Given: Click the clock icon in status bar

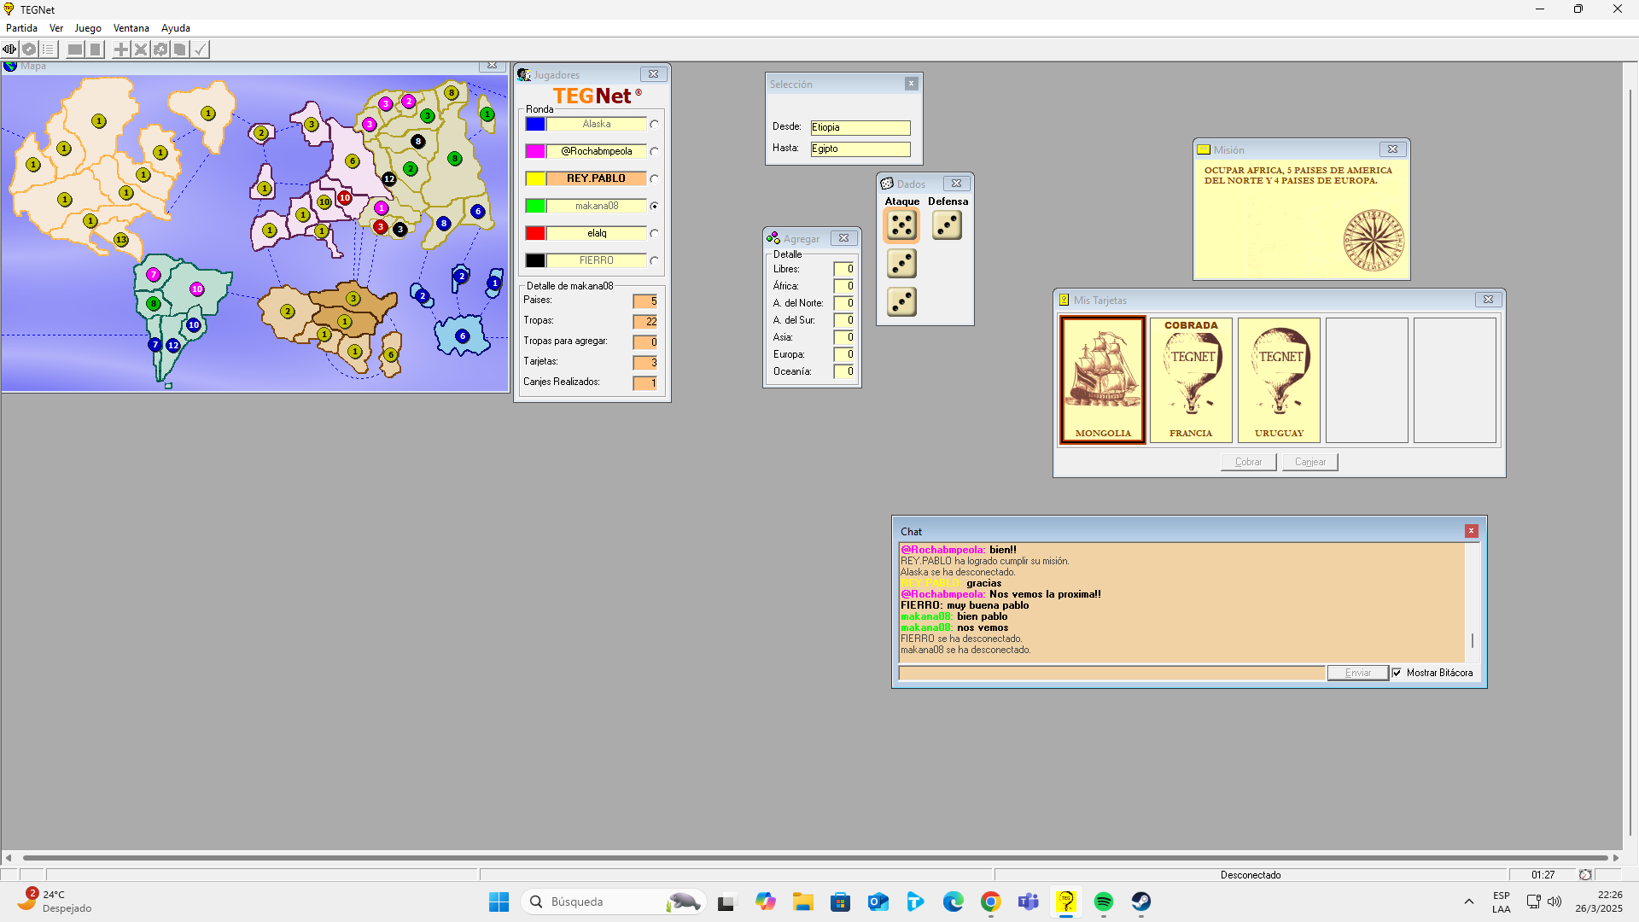Looking at the screenshot, I should point(1585,875).
